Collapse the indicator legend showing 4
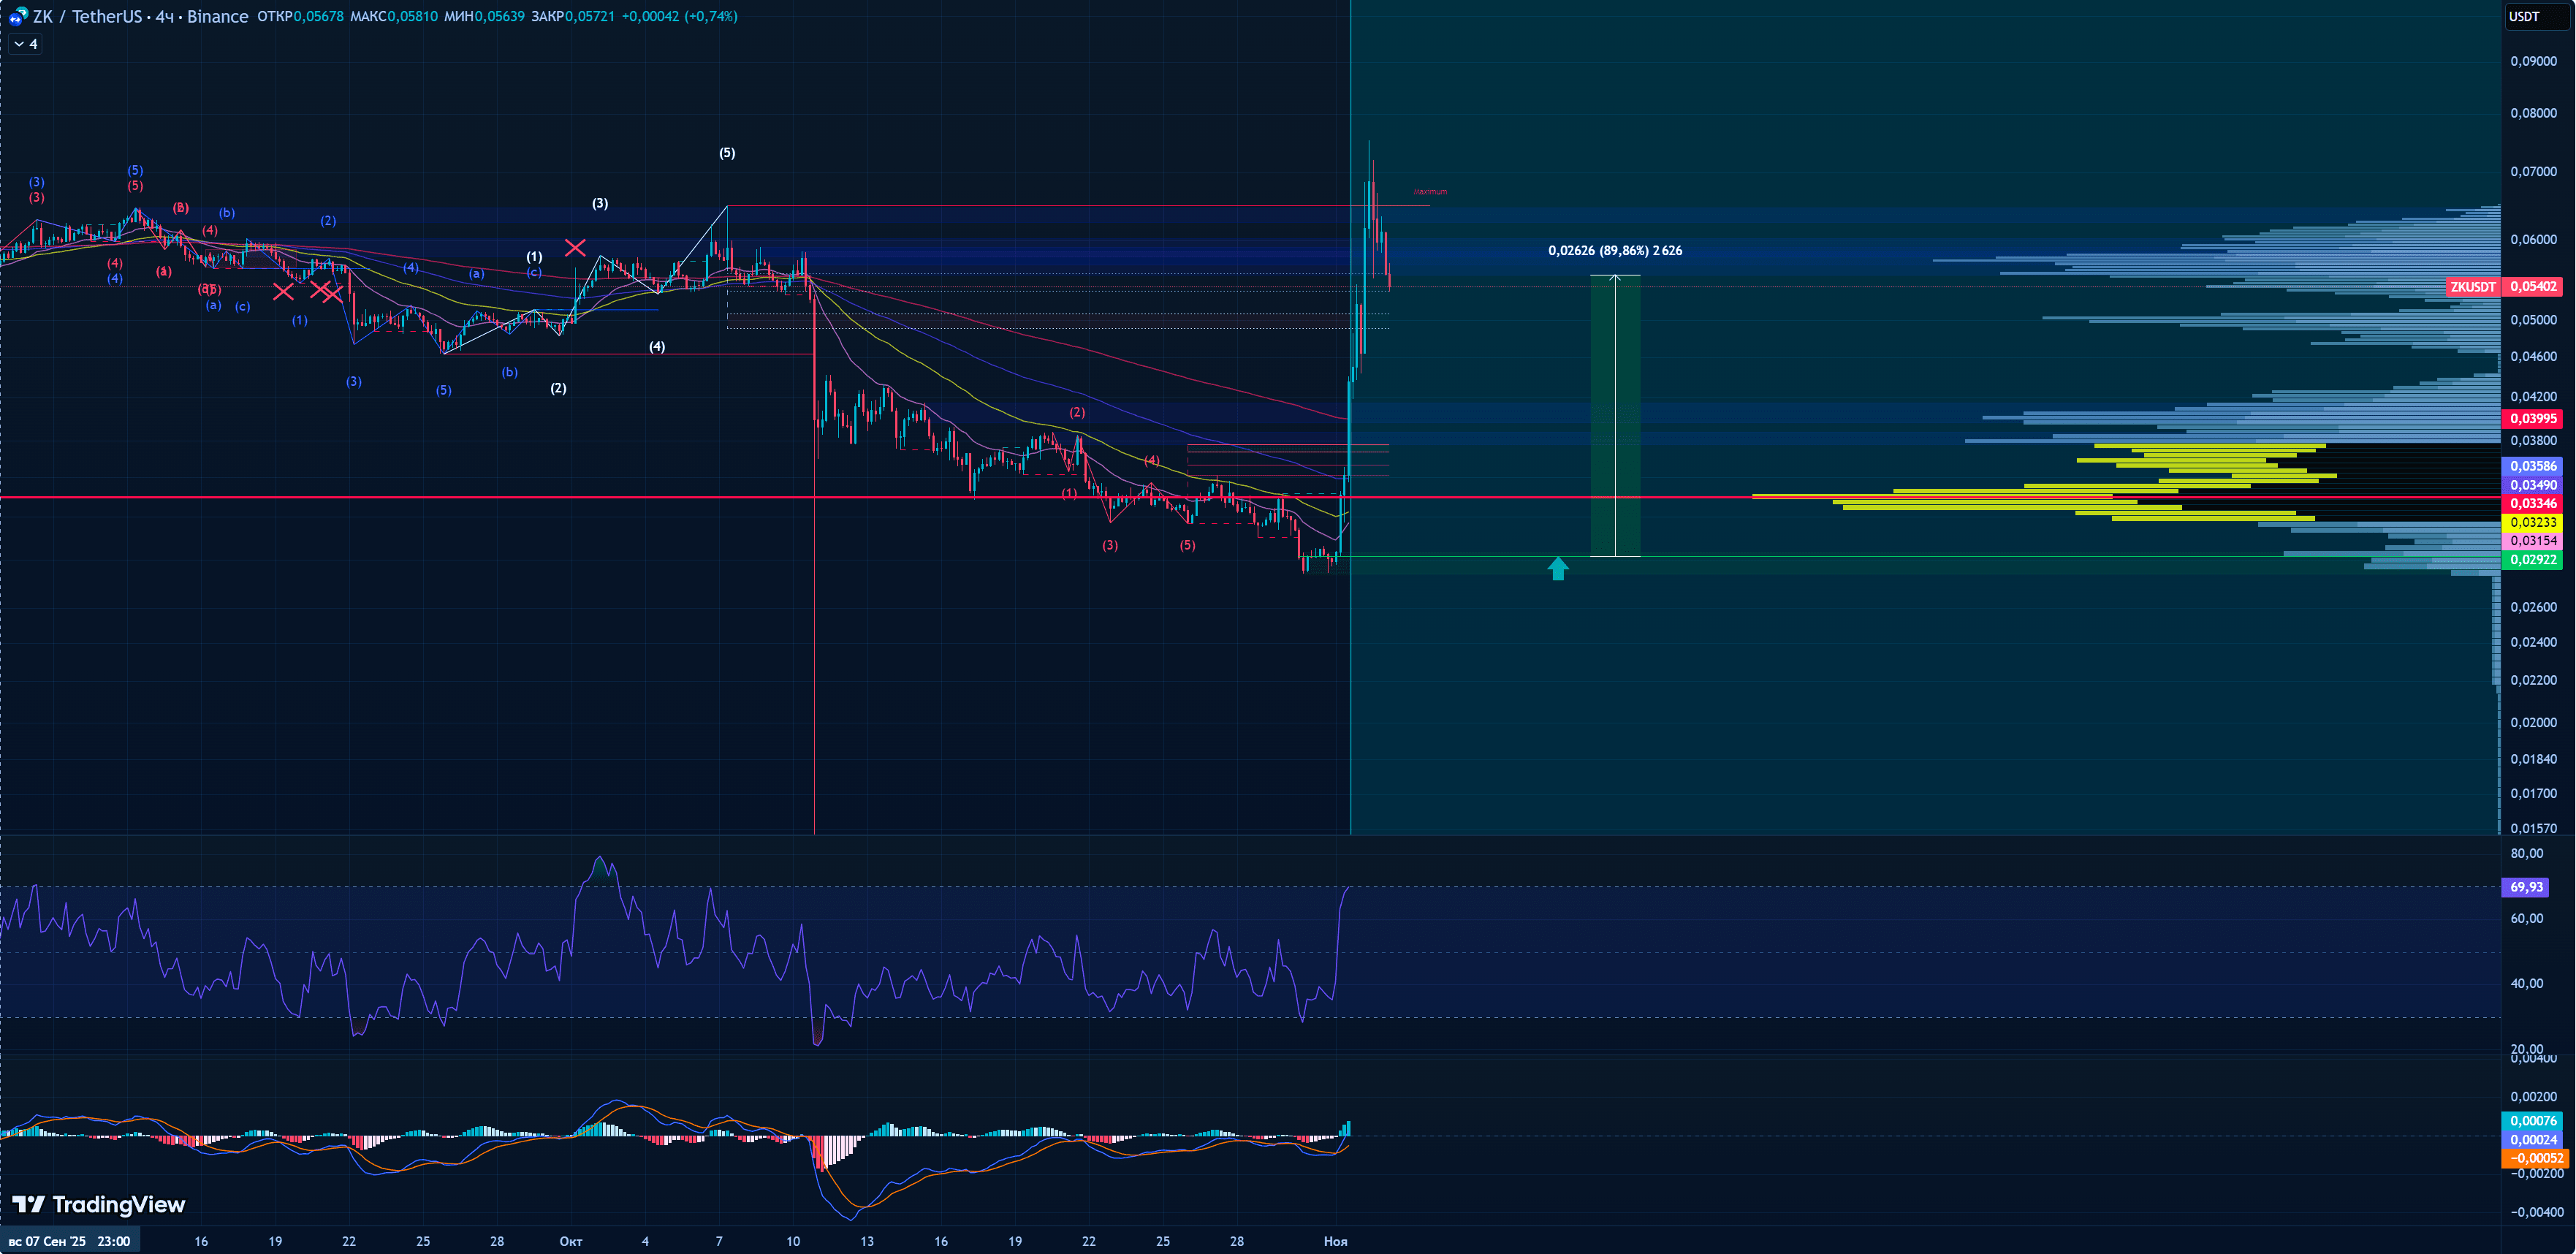This screenshot has height=1254, width=2576. 26,44
